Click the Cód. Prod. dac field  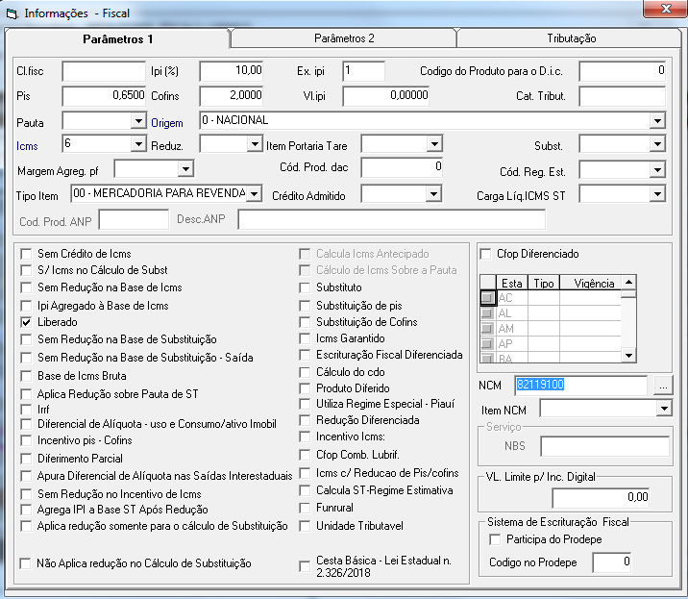tap(402, 167)
